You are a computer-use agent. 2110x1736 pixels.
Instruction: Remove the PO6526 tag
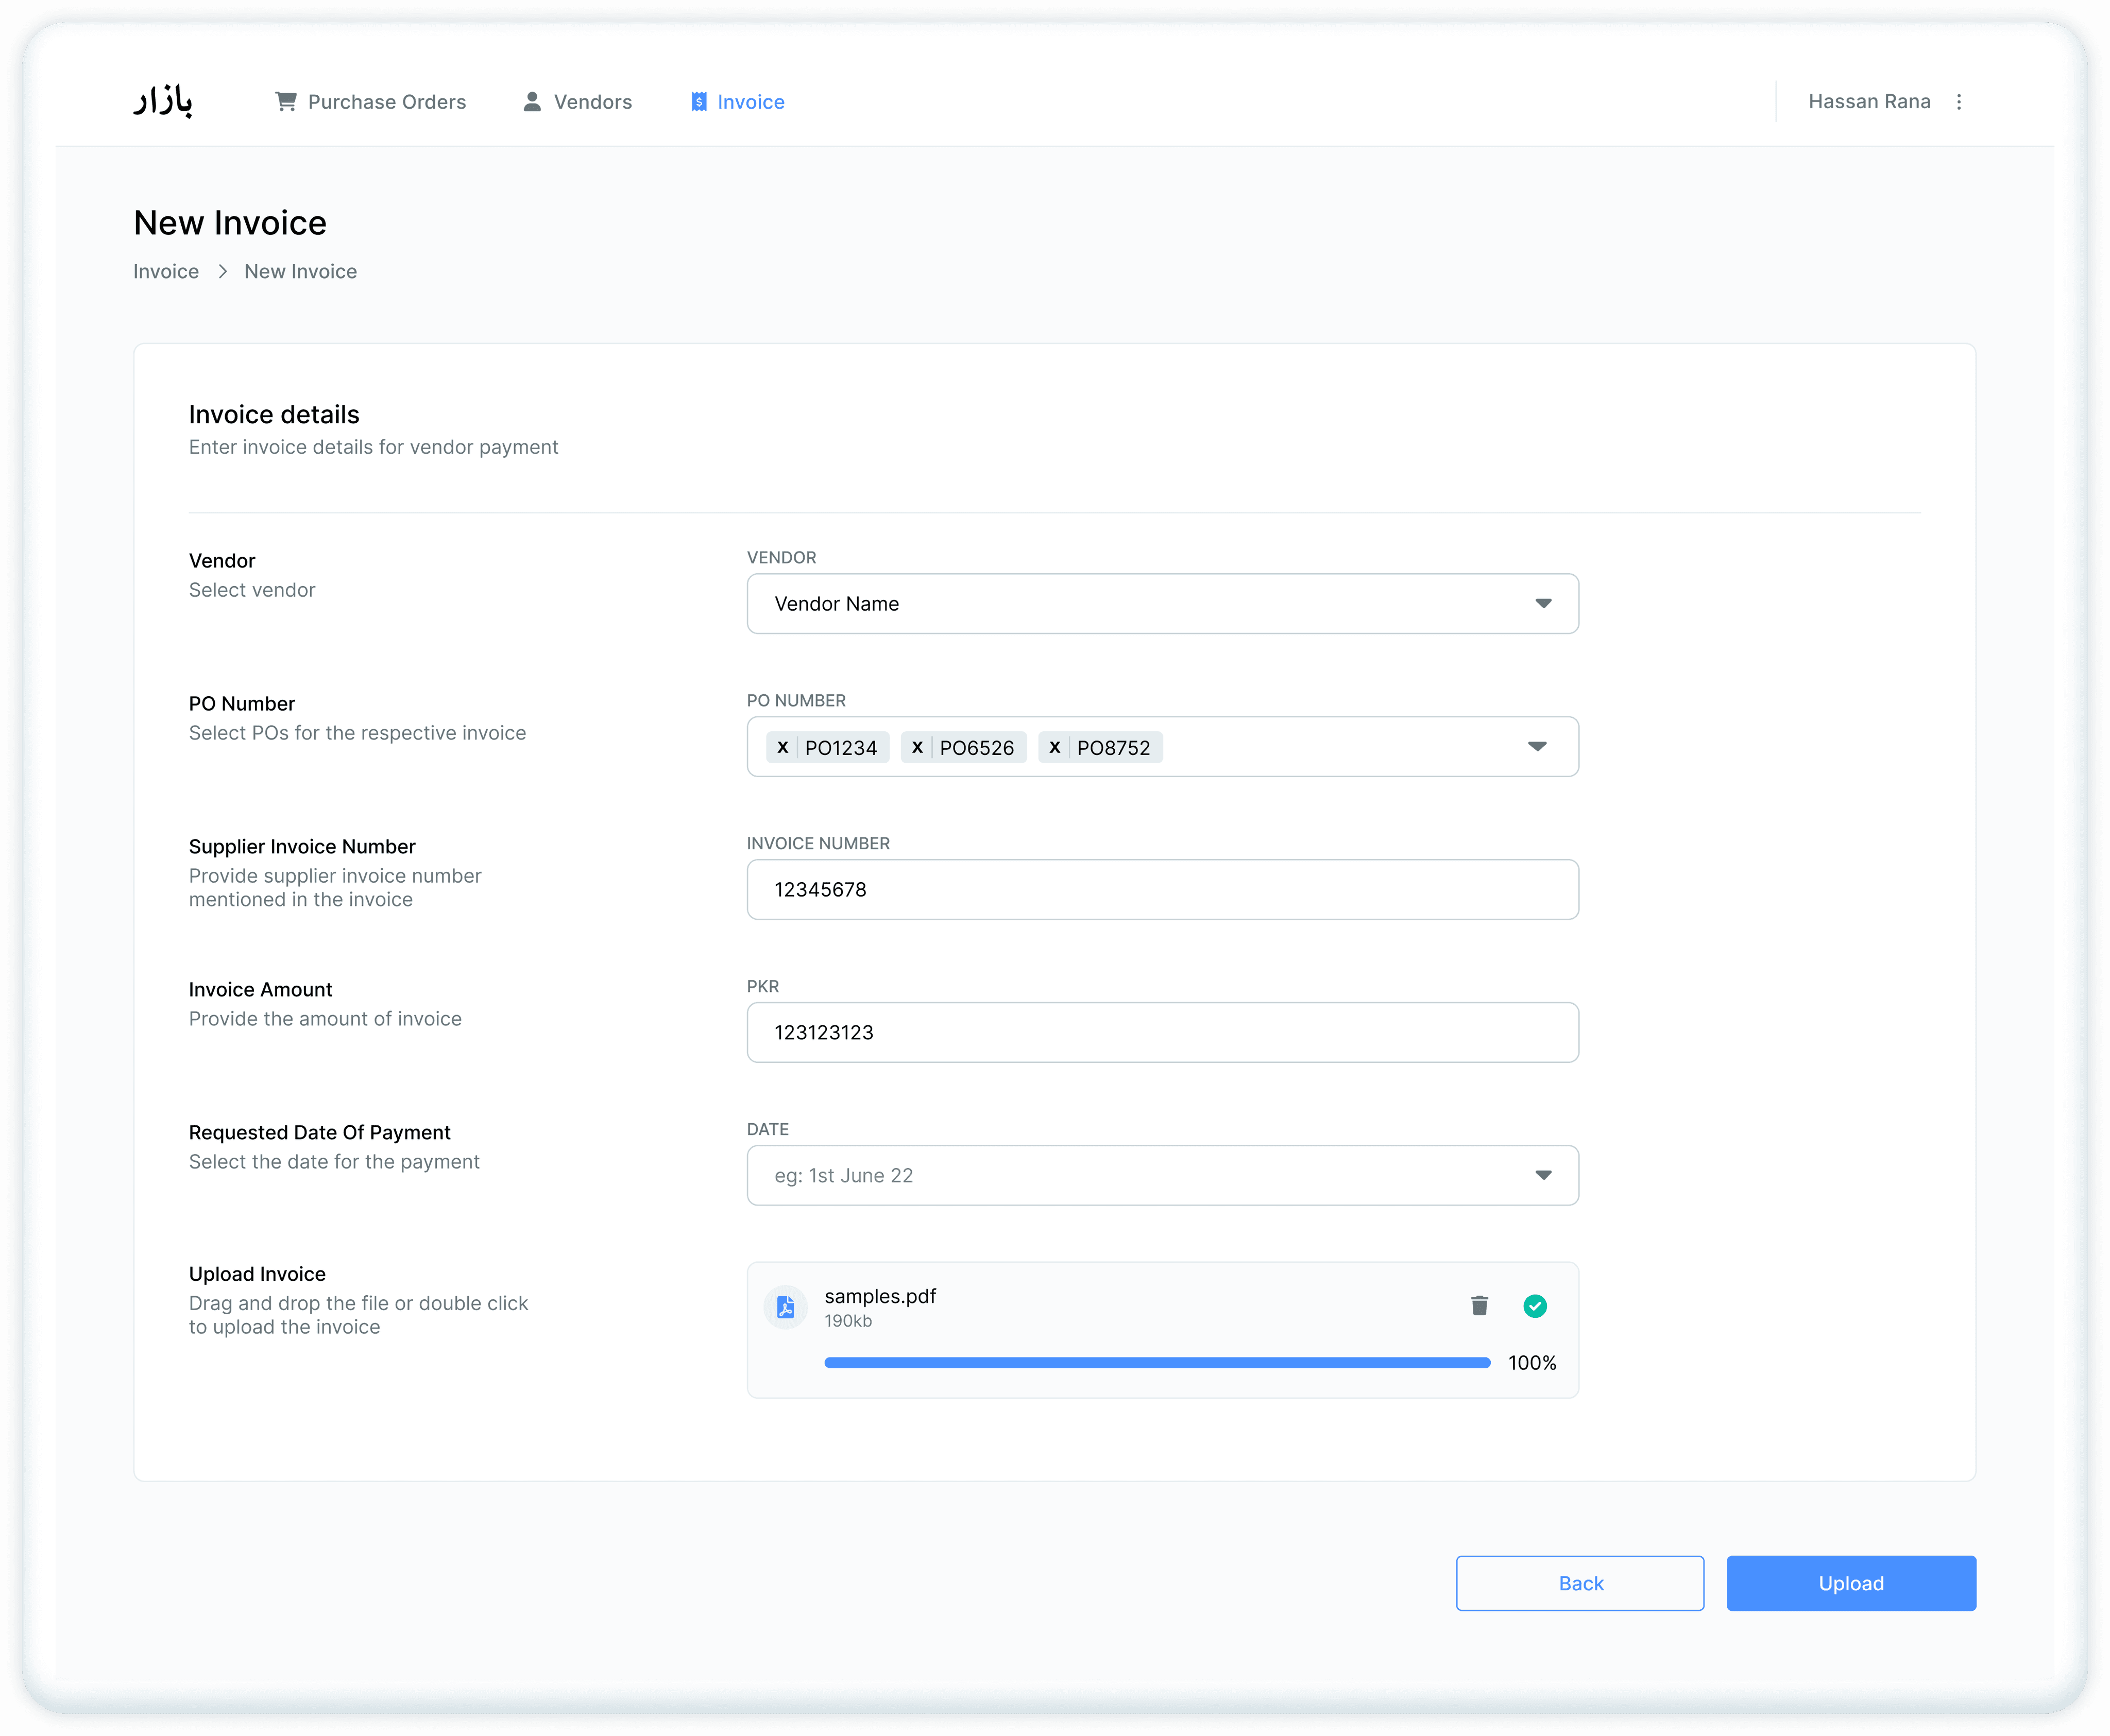pyautogui.click(x=917, y=747)
